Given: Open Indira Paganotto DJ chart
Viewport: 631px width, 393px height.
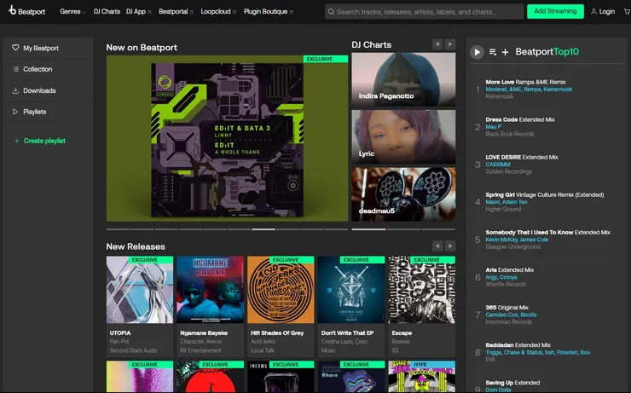Looking at the screenshot, I should point(403,79).
